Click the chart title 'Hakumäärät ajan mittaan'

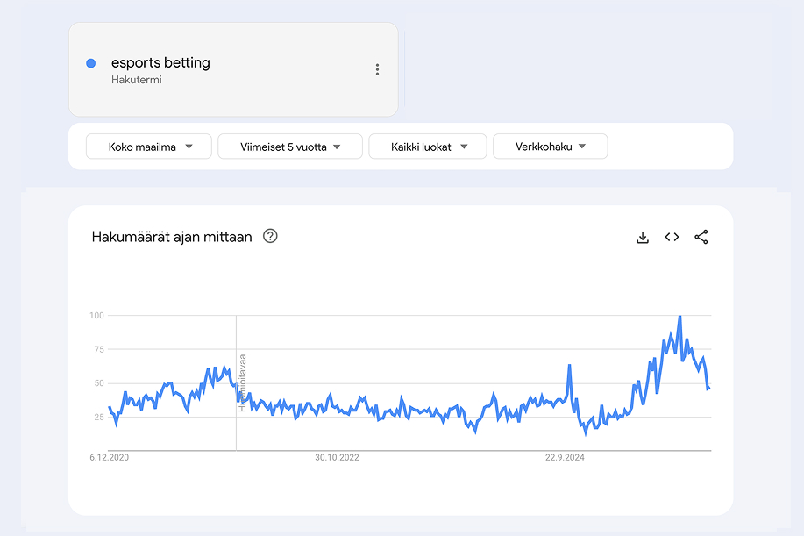(x=170, y=236)
